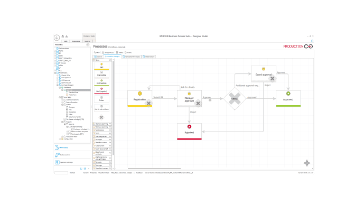
Task: Click the X icon on Manager approval step
Action: coord(198,104)
